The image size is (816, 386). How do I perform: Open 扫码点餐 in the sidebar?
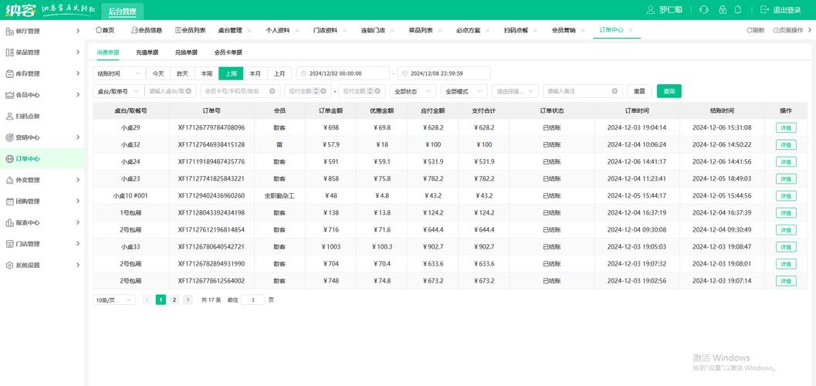28,117
